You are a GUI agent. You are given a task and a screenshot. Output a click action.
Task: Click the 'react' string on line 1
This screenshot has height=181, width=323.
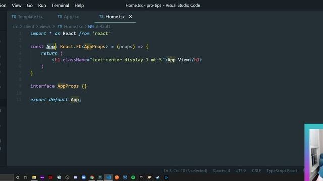coord(101,34)
